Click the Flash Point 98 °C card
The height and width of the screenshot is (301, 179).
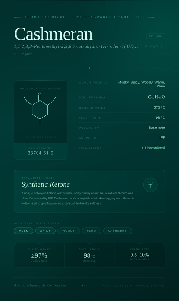pyautogui.click(x=89, y=255)
